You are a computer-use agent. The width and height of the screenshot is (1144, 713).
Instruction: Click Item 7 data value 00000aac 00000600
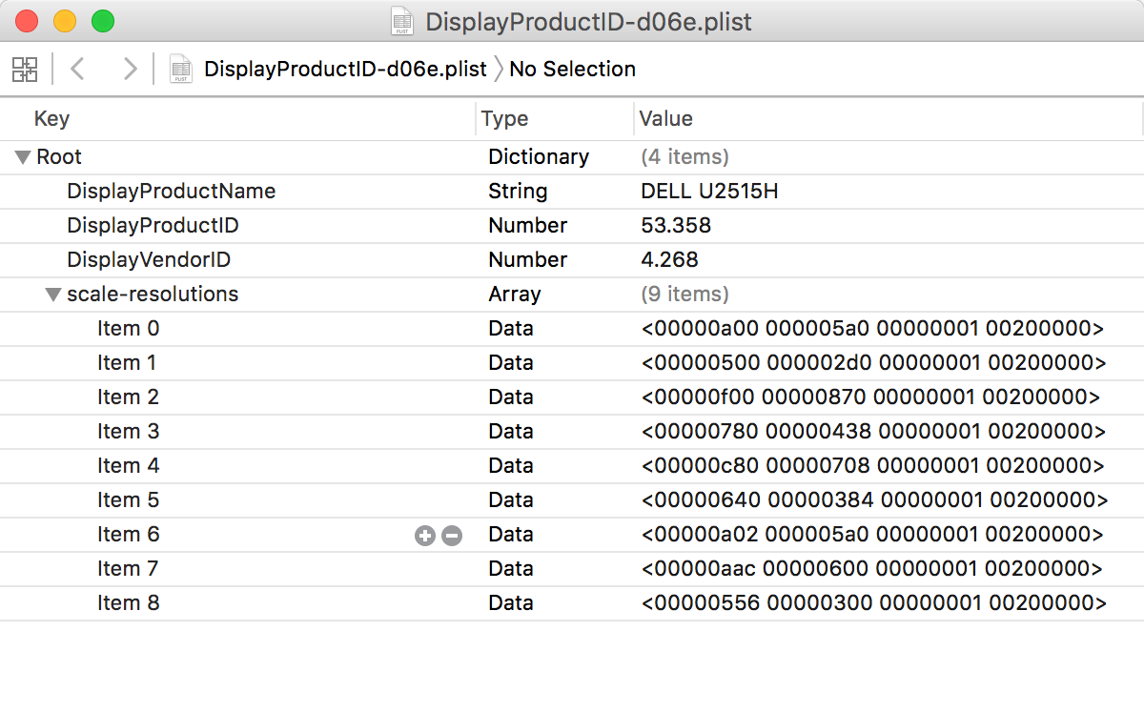(871, 569)
